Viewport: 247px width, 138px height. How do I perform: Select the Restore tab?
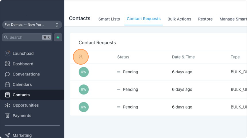click(205, 19)
